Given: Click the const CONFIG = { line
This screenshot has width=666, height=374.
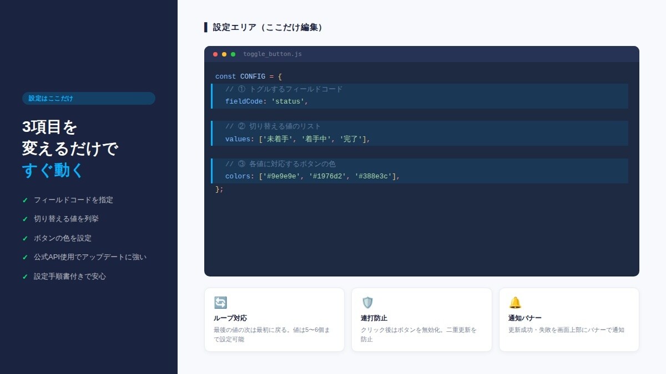Looking at the screenshot, I should (249, 76).
